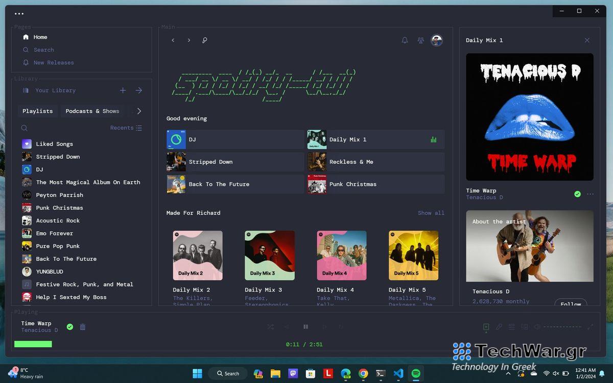Follow Tenacious D from the artist panel
This screenshot has width=613, height=383.
point(571,303)
